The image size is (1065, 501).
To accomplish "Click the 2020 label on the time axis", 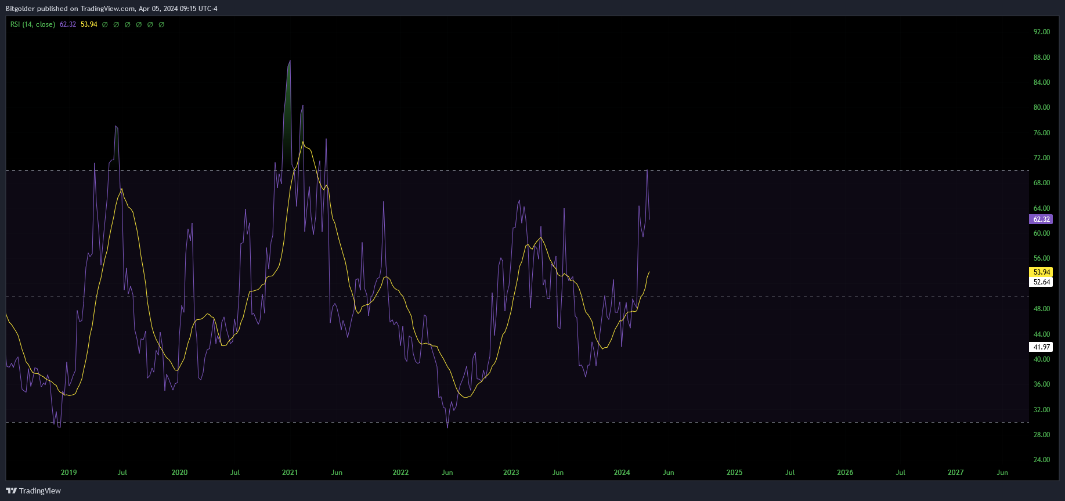I will point(179,473).
